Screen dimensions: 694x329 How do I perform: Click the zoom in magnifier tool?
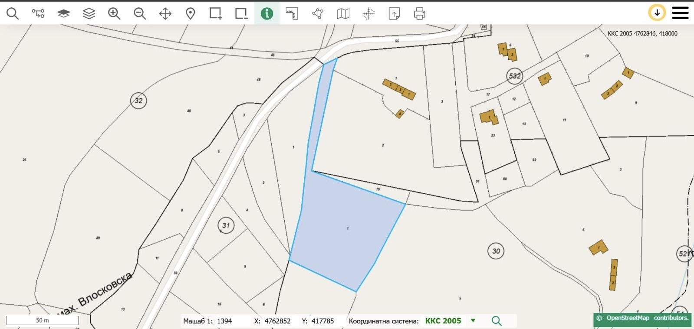pyautogui.click(x=114, y=13)
